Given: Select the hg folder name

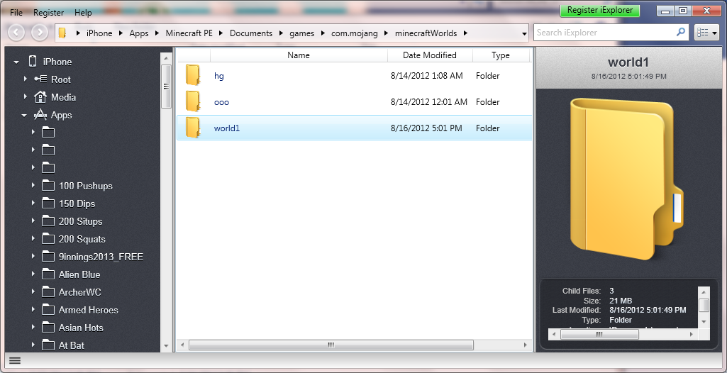Looking at the screenshot, I should (x=219, y=76).
